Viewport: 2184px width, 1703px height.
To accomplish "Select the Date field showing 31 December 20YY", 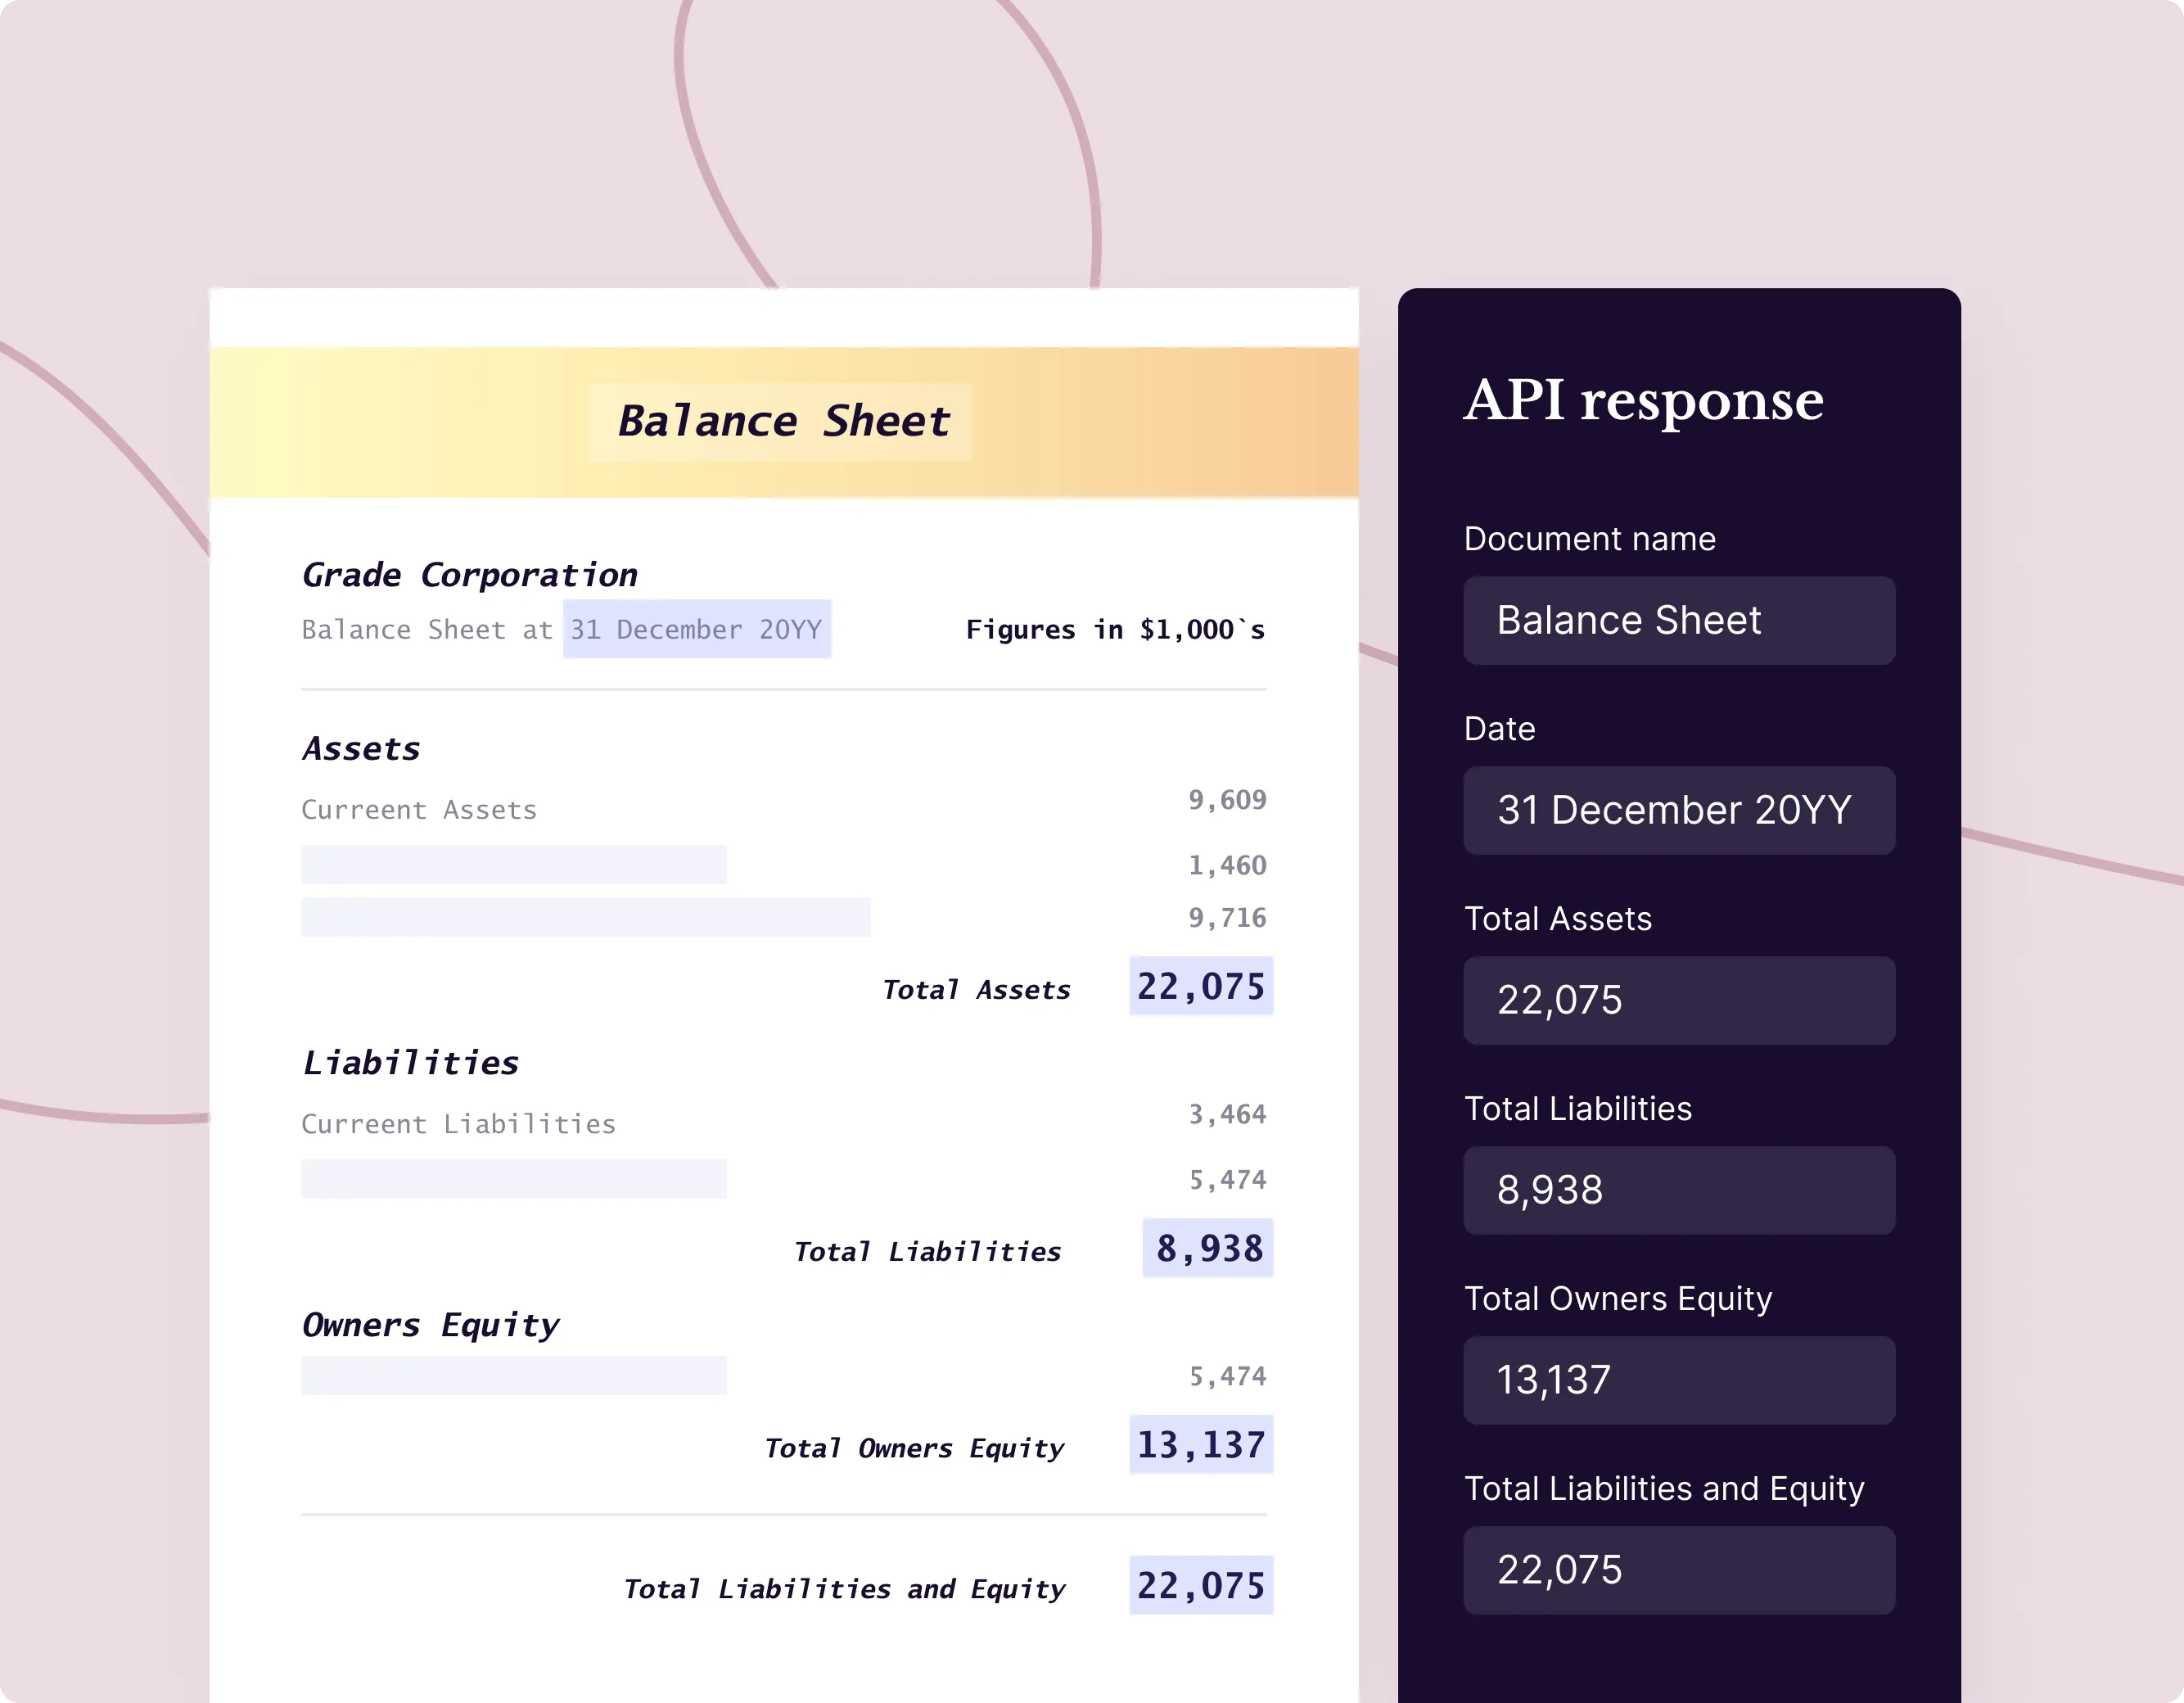I will 1678,810.
